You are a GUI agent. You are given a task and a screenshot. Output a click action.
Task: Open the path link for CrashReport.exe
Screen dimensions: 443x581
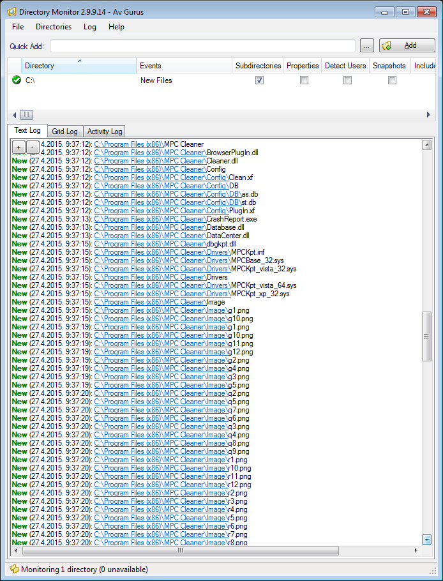(x=150, y=219)
